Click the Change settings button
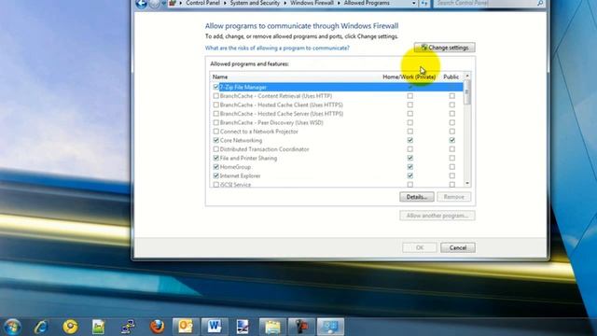This screenshot has height=336, width=597. 444,48
